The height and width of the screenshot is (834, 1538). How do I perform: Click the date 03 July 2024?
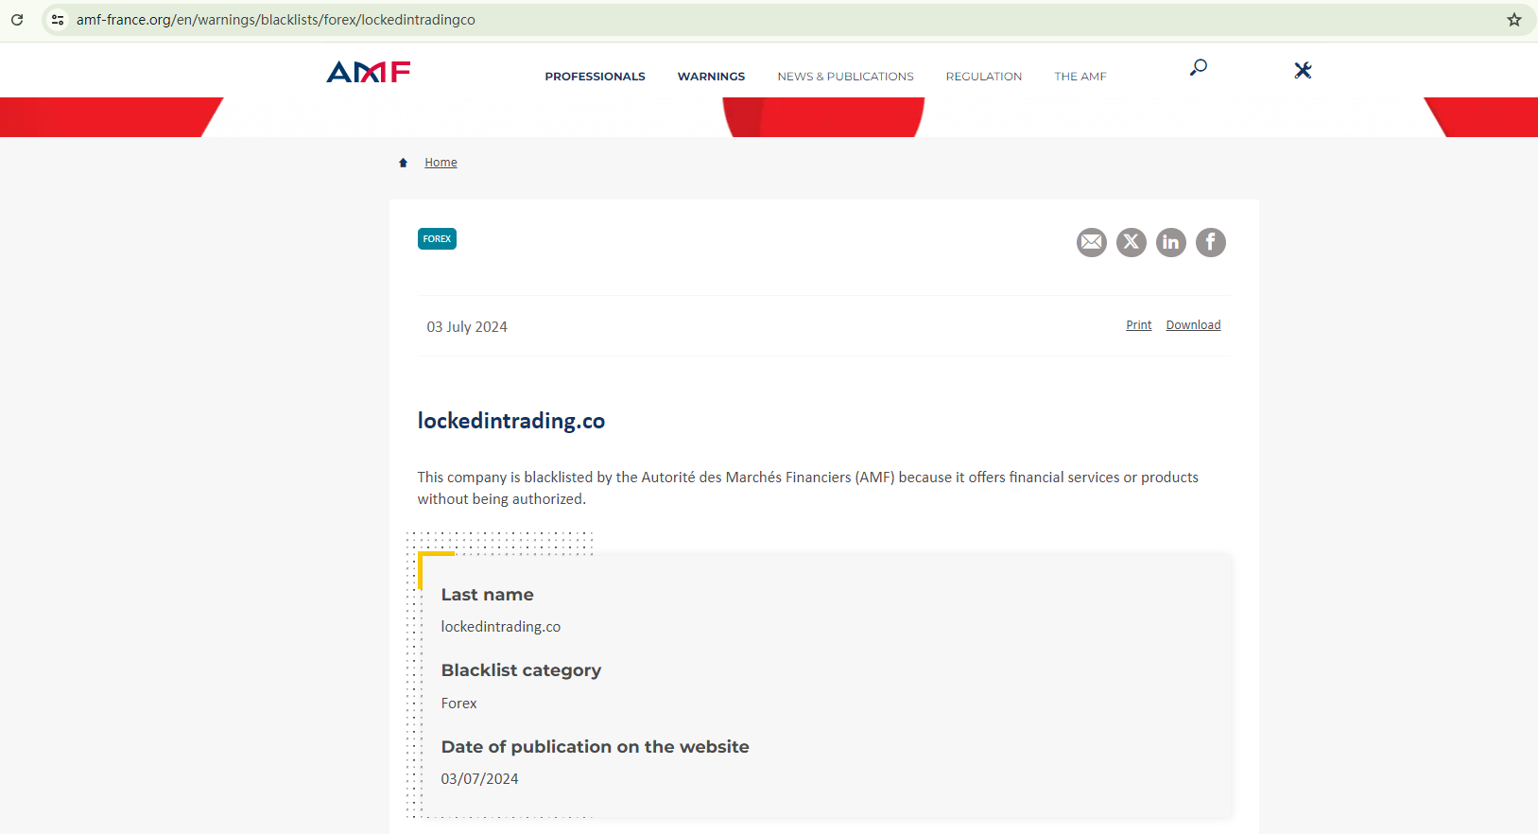[467, 327]
